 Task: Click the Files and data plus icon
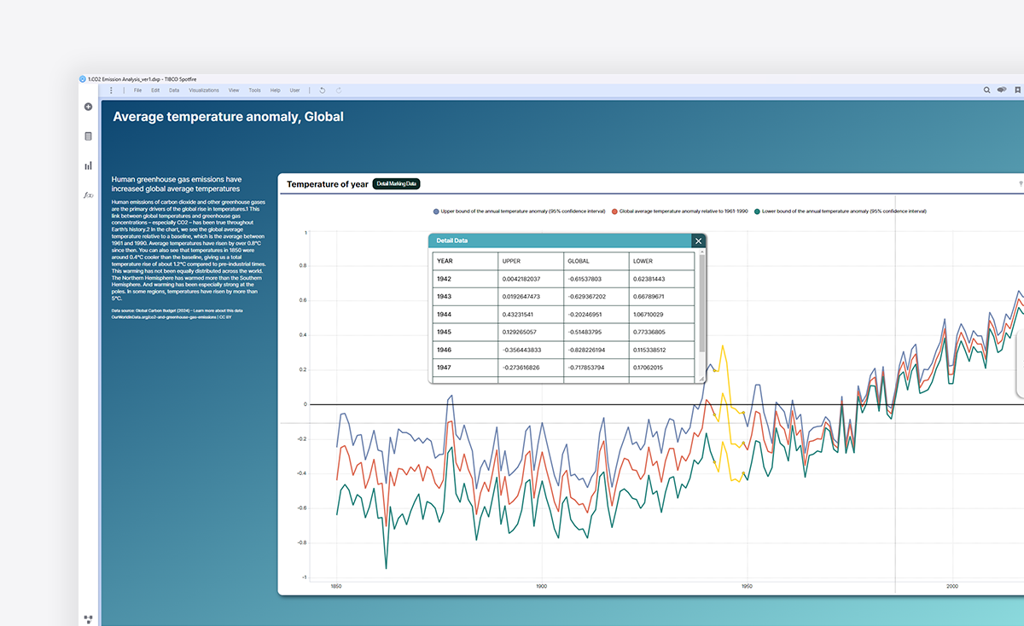click(x=88, y=107)
